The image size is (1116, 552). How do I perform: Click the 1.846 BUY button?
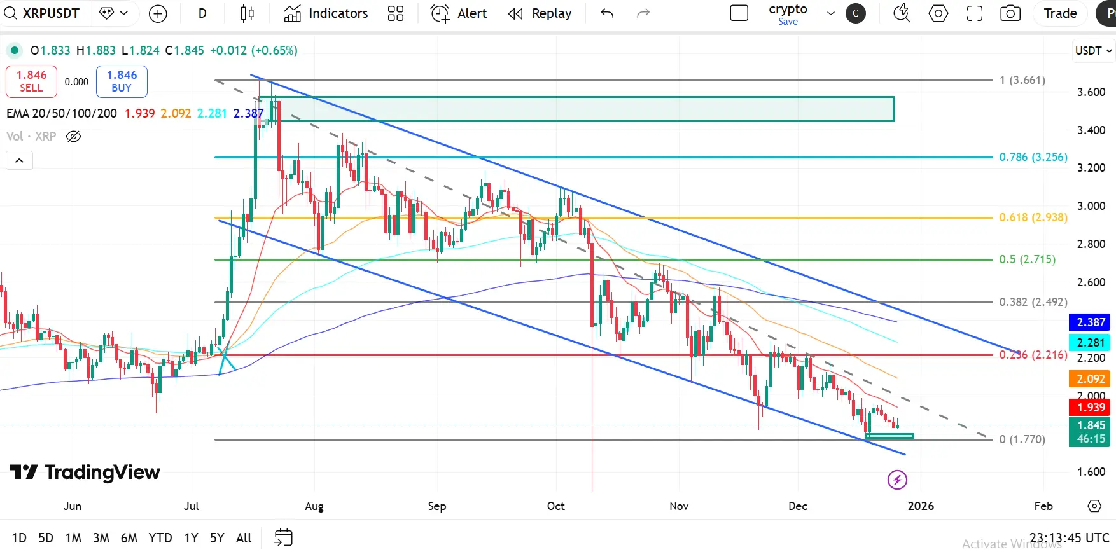pos(122,81)
